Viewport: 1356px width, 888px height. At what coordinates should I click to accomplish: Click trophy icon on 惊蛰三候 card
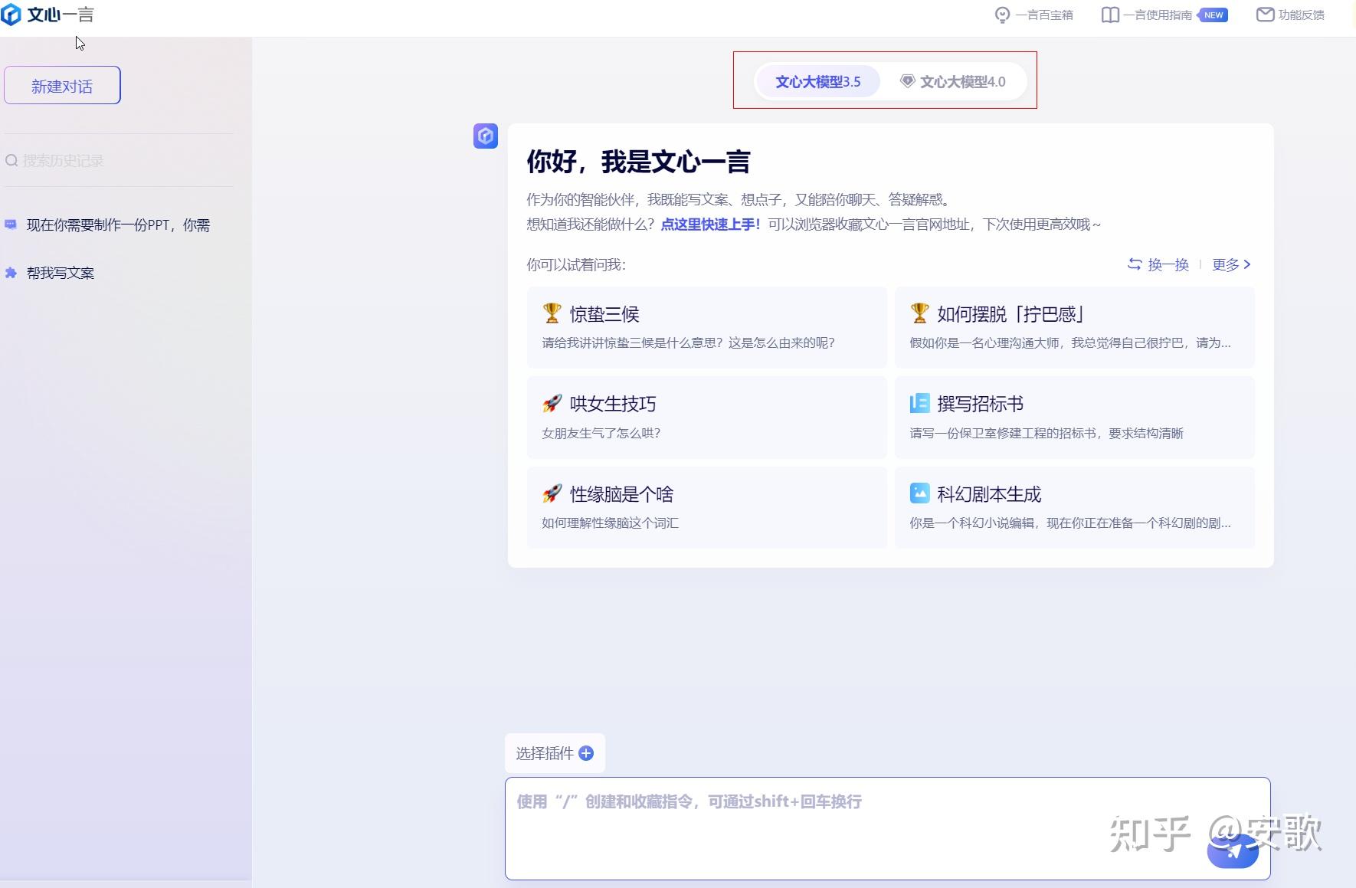click(x=552, y=313)
